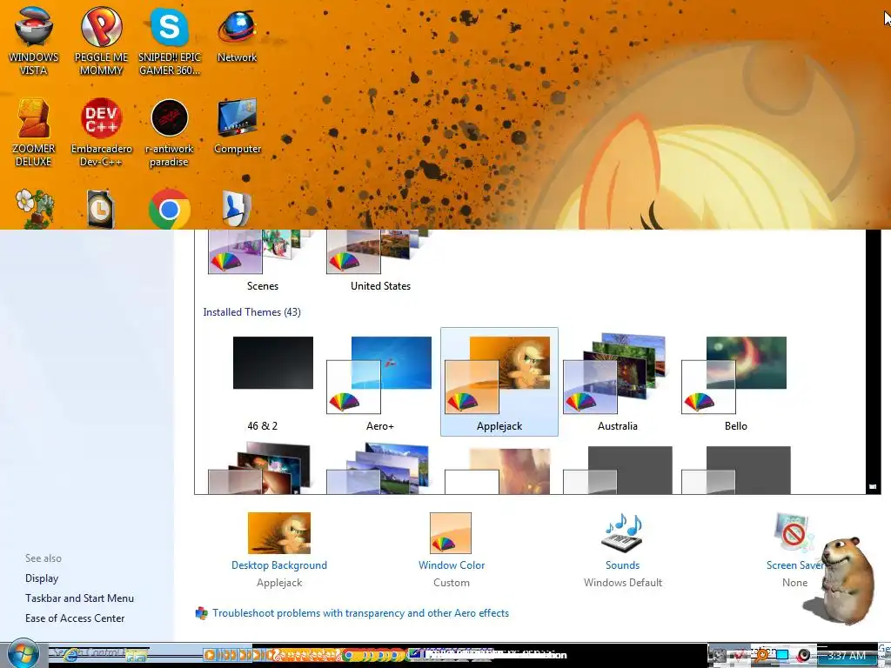Click the Screen Saver monitor icon
This screenshot has height=668, width=891.
[794, 532]
